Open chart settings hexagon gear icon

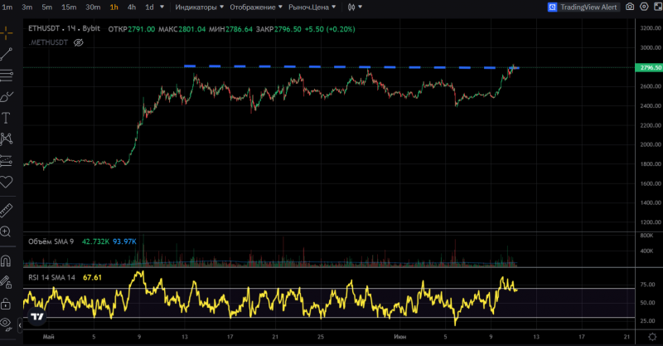[x=644, y=7]
